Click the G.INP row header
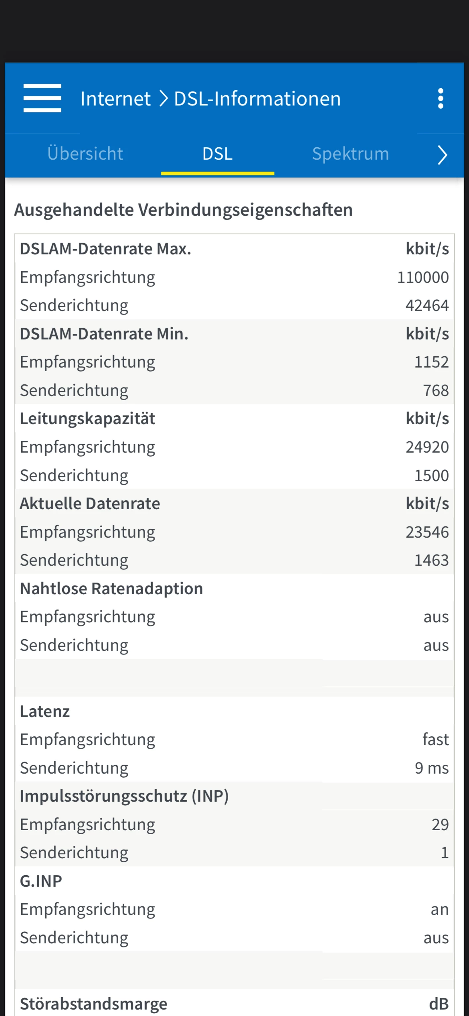Screen dimensions: 469x1016 pyautogui.click(x=41, y=882)
